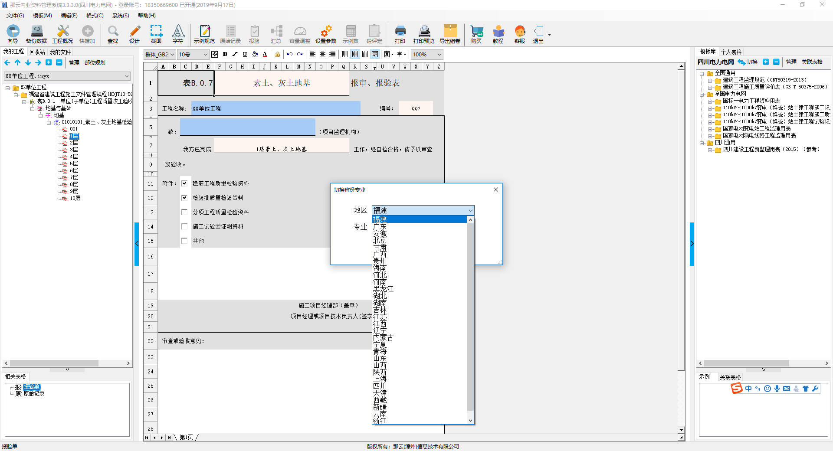833x451 pixels.
Task: Open 工程概况 project overview
Action: (62, 34)
